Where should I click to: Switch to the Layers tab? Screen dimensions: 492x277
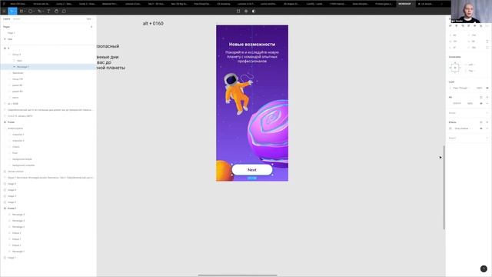7,18
